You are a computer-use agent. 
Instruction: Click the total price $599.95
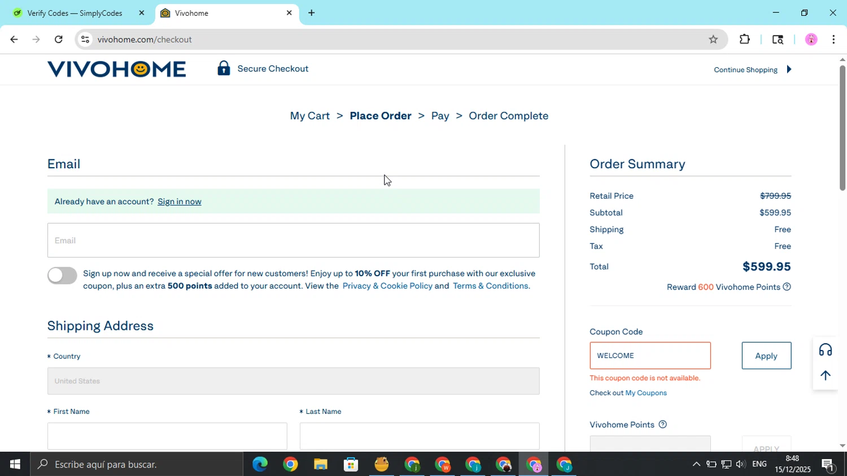[x=766, y=267]
